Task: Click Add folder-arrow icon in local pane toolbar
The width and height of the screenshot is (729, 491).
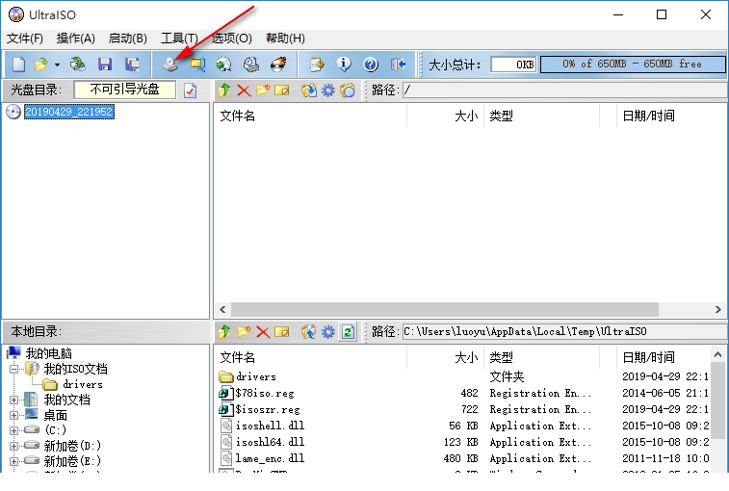Action: [309, 332]
